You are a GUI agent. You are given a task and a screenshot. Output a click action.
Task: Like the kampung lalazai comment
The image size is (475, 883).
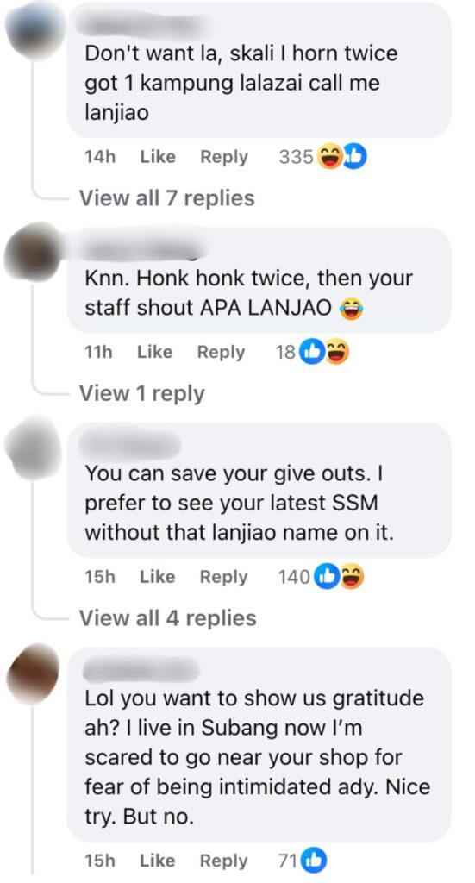158,157
